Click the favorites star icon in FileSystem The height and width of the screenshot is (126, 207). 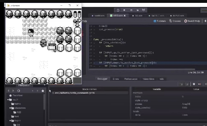(x=43, y=90)
